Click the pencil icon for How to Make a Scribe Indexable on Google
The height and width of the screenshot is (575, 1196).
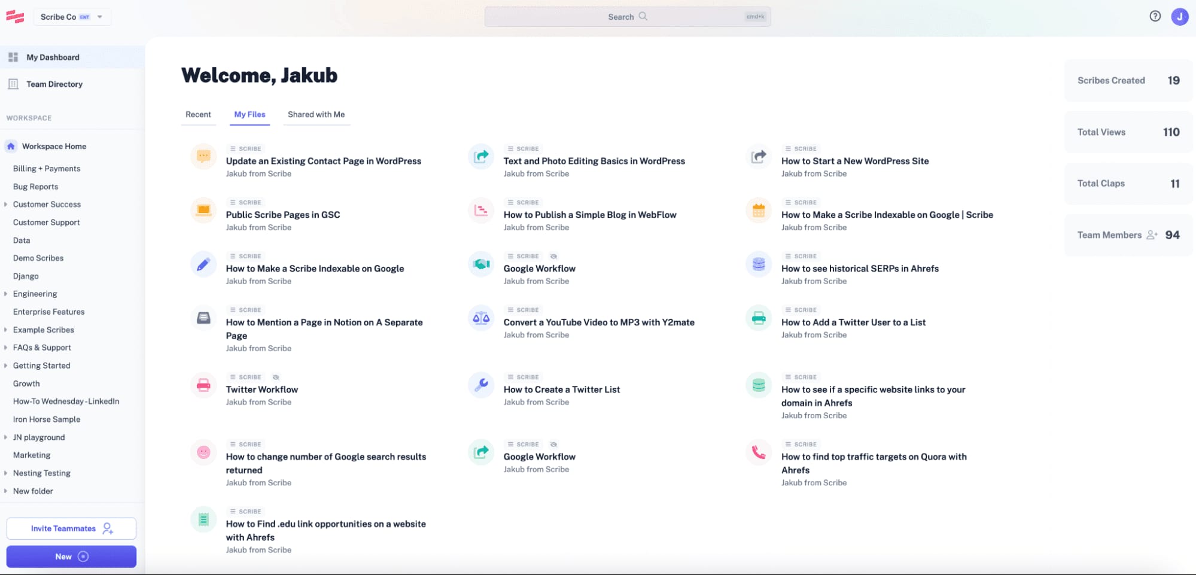(x=203, y=264)
